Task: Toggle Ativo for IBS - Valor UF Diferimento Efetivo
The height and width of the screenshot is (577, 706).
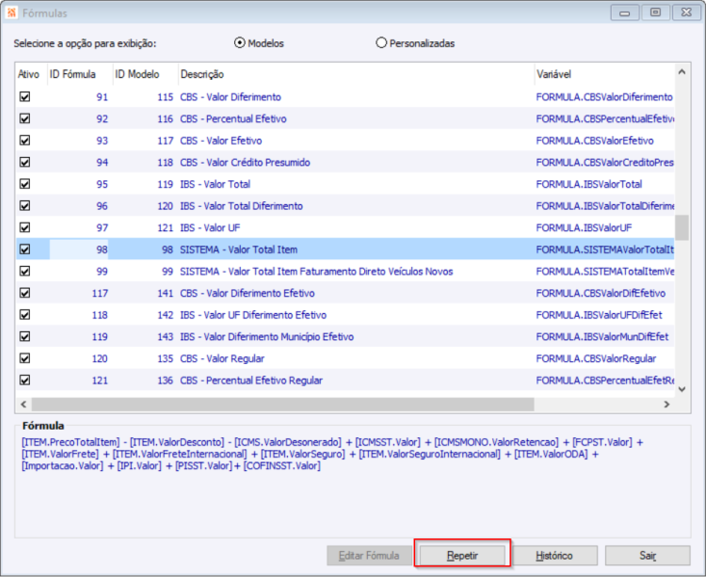Action: point(25,315)
